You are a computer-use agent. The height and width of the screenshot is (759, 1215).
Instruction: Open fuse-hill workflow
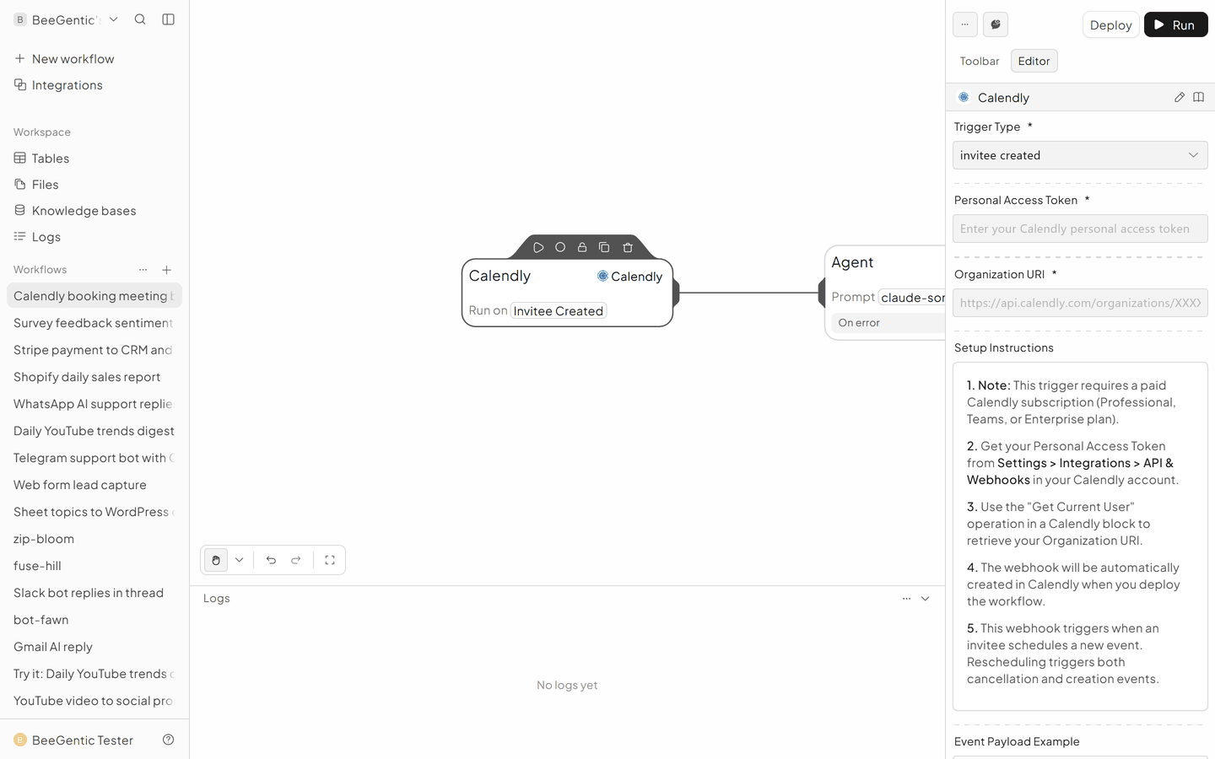[x=94, y=566]
